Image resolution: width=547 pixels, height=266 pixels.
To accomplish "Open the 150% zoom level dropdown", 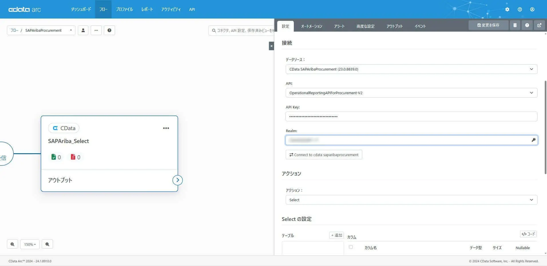I will coord(30,244).
